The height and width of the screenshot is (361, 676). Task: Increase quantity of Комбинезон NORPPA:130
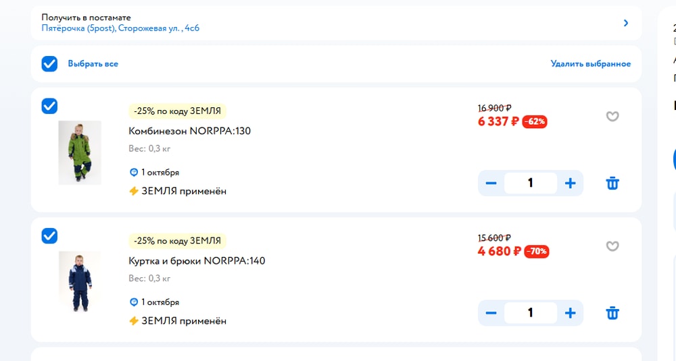(571, 183)
